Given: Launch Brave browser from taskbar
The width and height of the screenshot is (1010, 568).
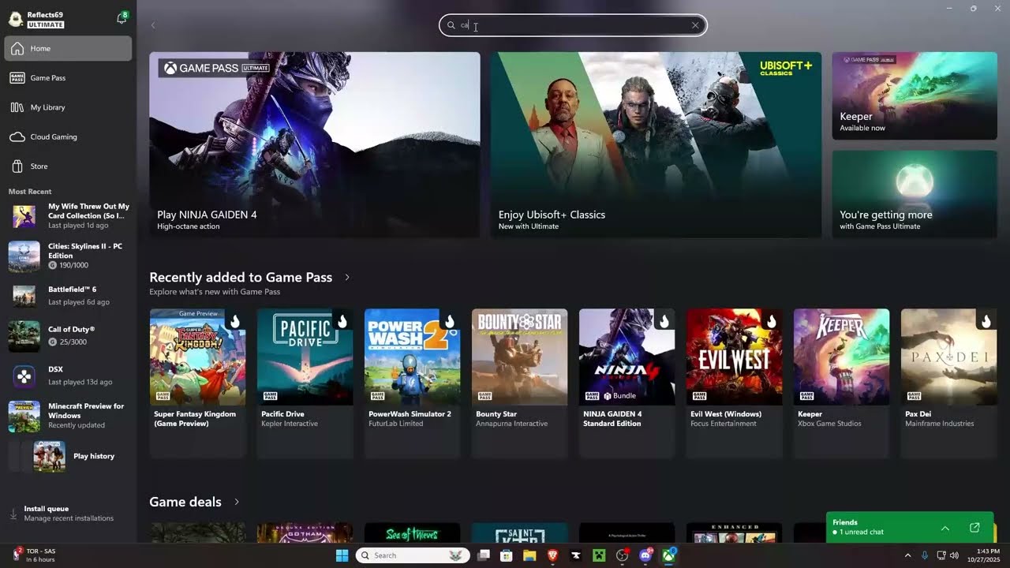Looking at the screenshot, I should 552,555.
